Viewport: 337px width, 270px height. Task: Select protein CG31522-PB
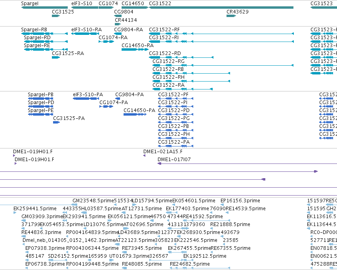[175, 130]
